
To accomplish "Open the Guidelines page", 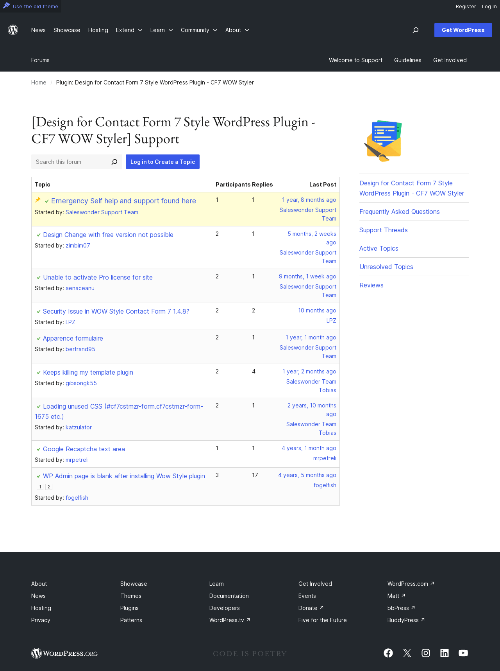I will (407, 60).
